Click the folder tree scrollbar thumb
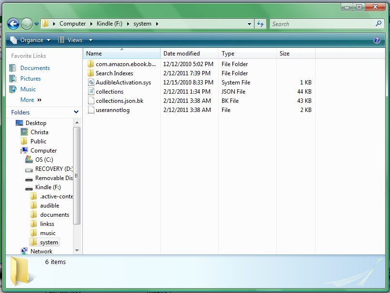Image resolution: width=390 pixels, height=293 pixels. (x=77, y=176)
